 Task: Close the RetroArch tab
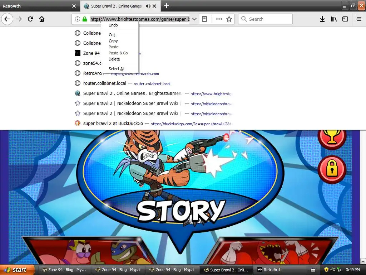74,6
